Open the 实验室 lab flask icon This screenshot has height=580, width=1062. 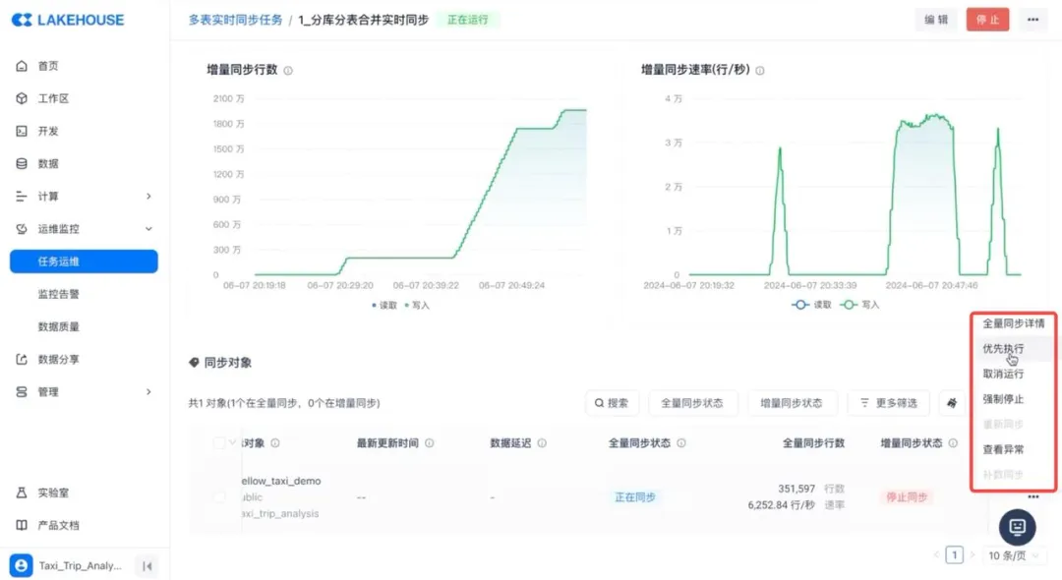pyautogui.click(x=22, y=493)
